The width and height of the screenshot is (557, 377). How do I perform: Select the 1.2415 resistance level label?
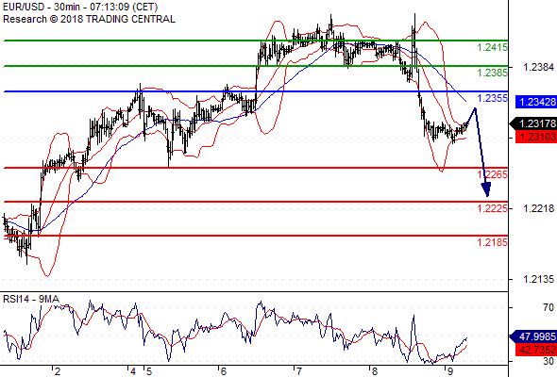tap(493, 47)
